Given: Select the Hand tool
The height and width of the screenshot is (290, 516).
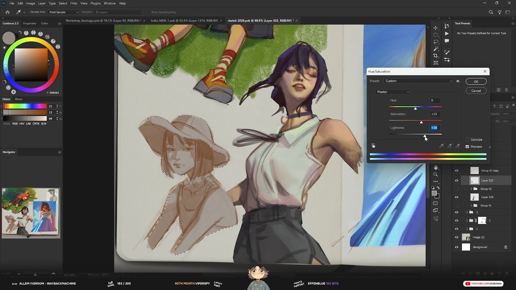Looking at the screenshot, I should click(x=435, y=168).
